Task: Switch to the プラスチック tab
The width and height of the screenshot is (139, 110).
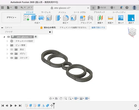Action: click(99, 12)
